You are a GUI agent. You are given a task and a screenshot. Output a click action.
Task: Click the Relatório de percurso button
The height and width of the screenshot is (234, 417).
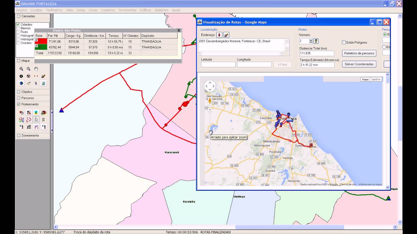359,53
